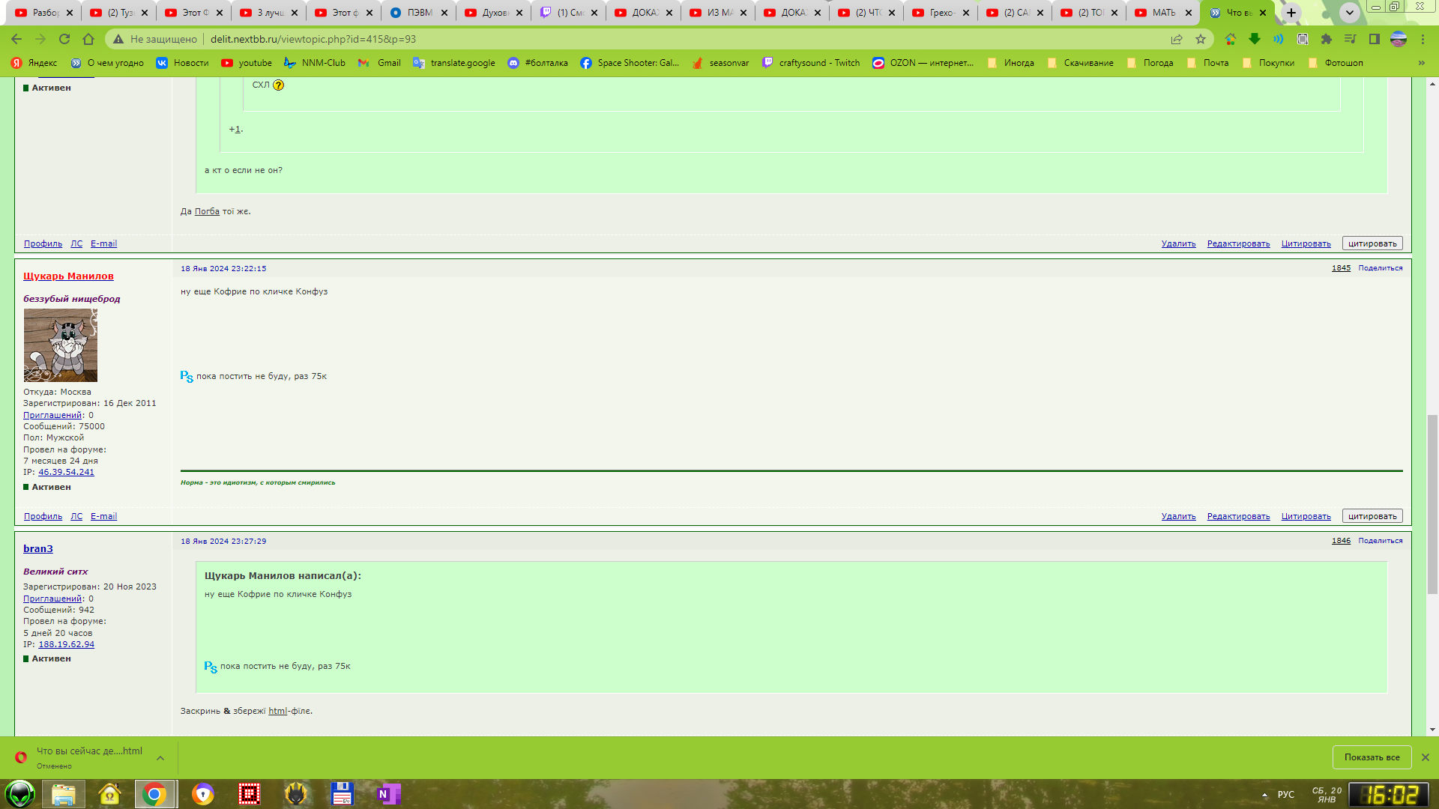Click the share page icon in address bar
This screenshot has width=1439, height=809.
pos(1177,39)
